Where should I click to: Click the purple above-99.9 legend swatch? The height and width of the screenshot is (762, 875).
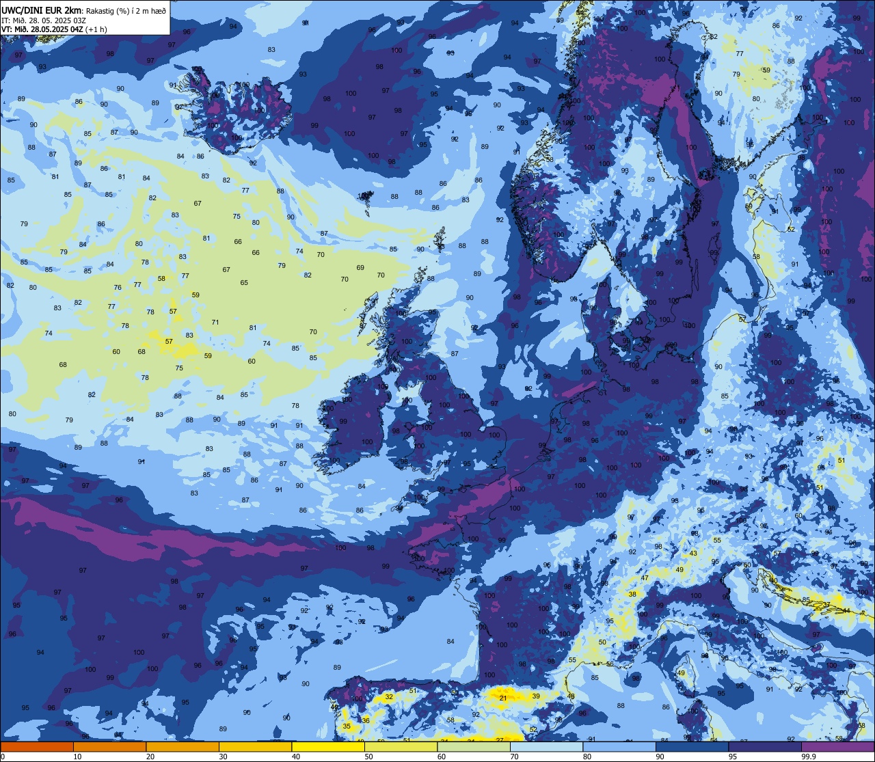click(837, 746)
